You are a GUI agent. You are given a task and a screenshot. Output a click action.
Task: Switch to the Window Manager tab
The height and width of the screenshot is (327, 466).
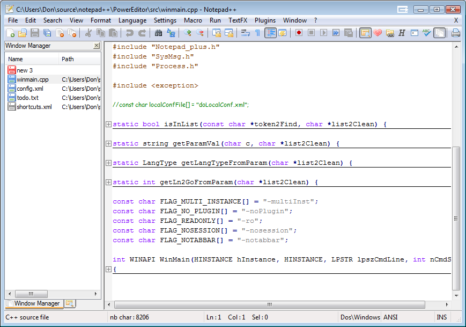pyautogui.click(x=36, y=303)
